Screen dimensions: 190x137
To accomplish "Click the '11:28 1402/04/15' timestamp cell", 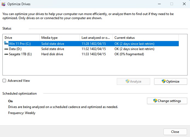I will (94, 44).
